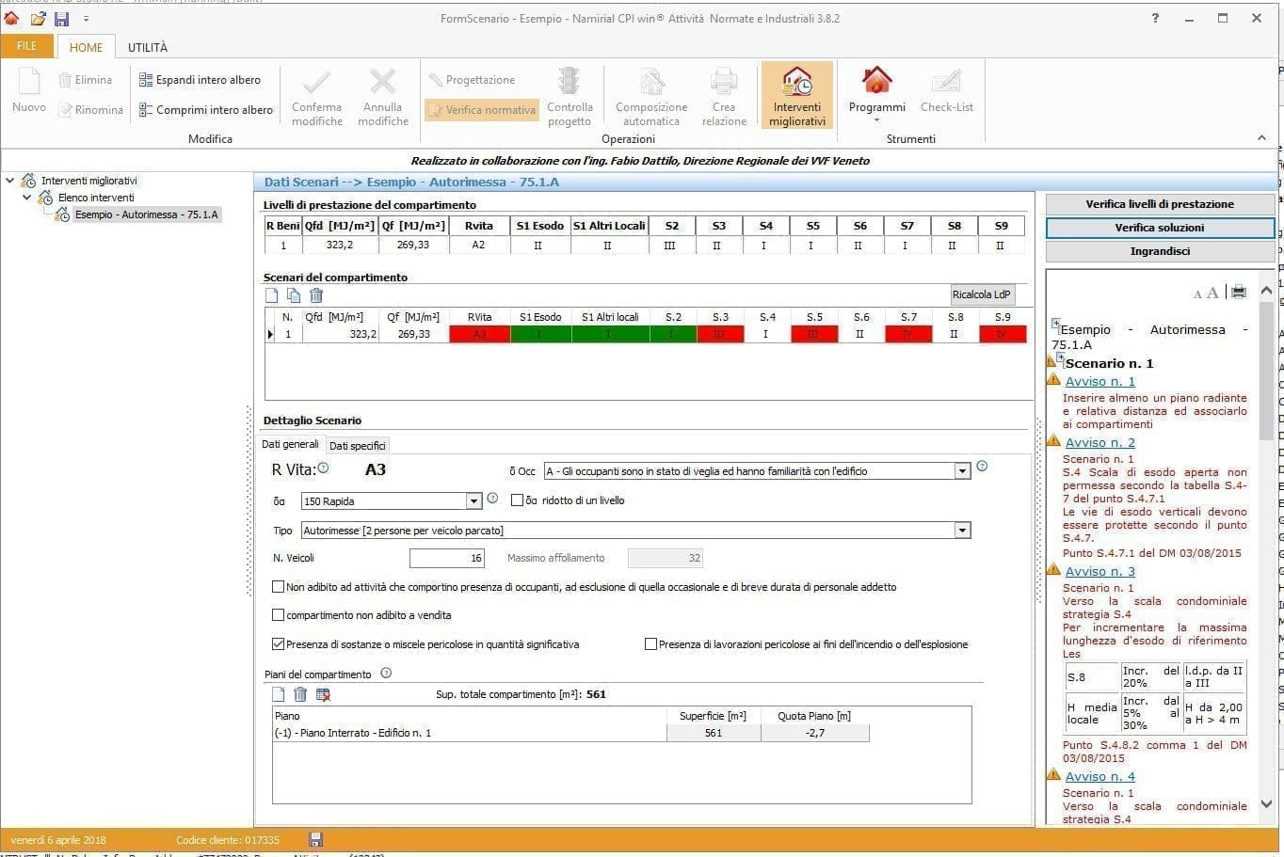This screenshot has height=857, width=1284.
Task: Open the δ Occ dropdown list
Action: [x=961, y=471]
